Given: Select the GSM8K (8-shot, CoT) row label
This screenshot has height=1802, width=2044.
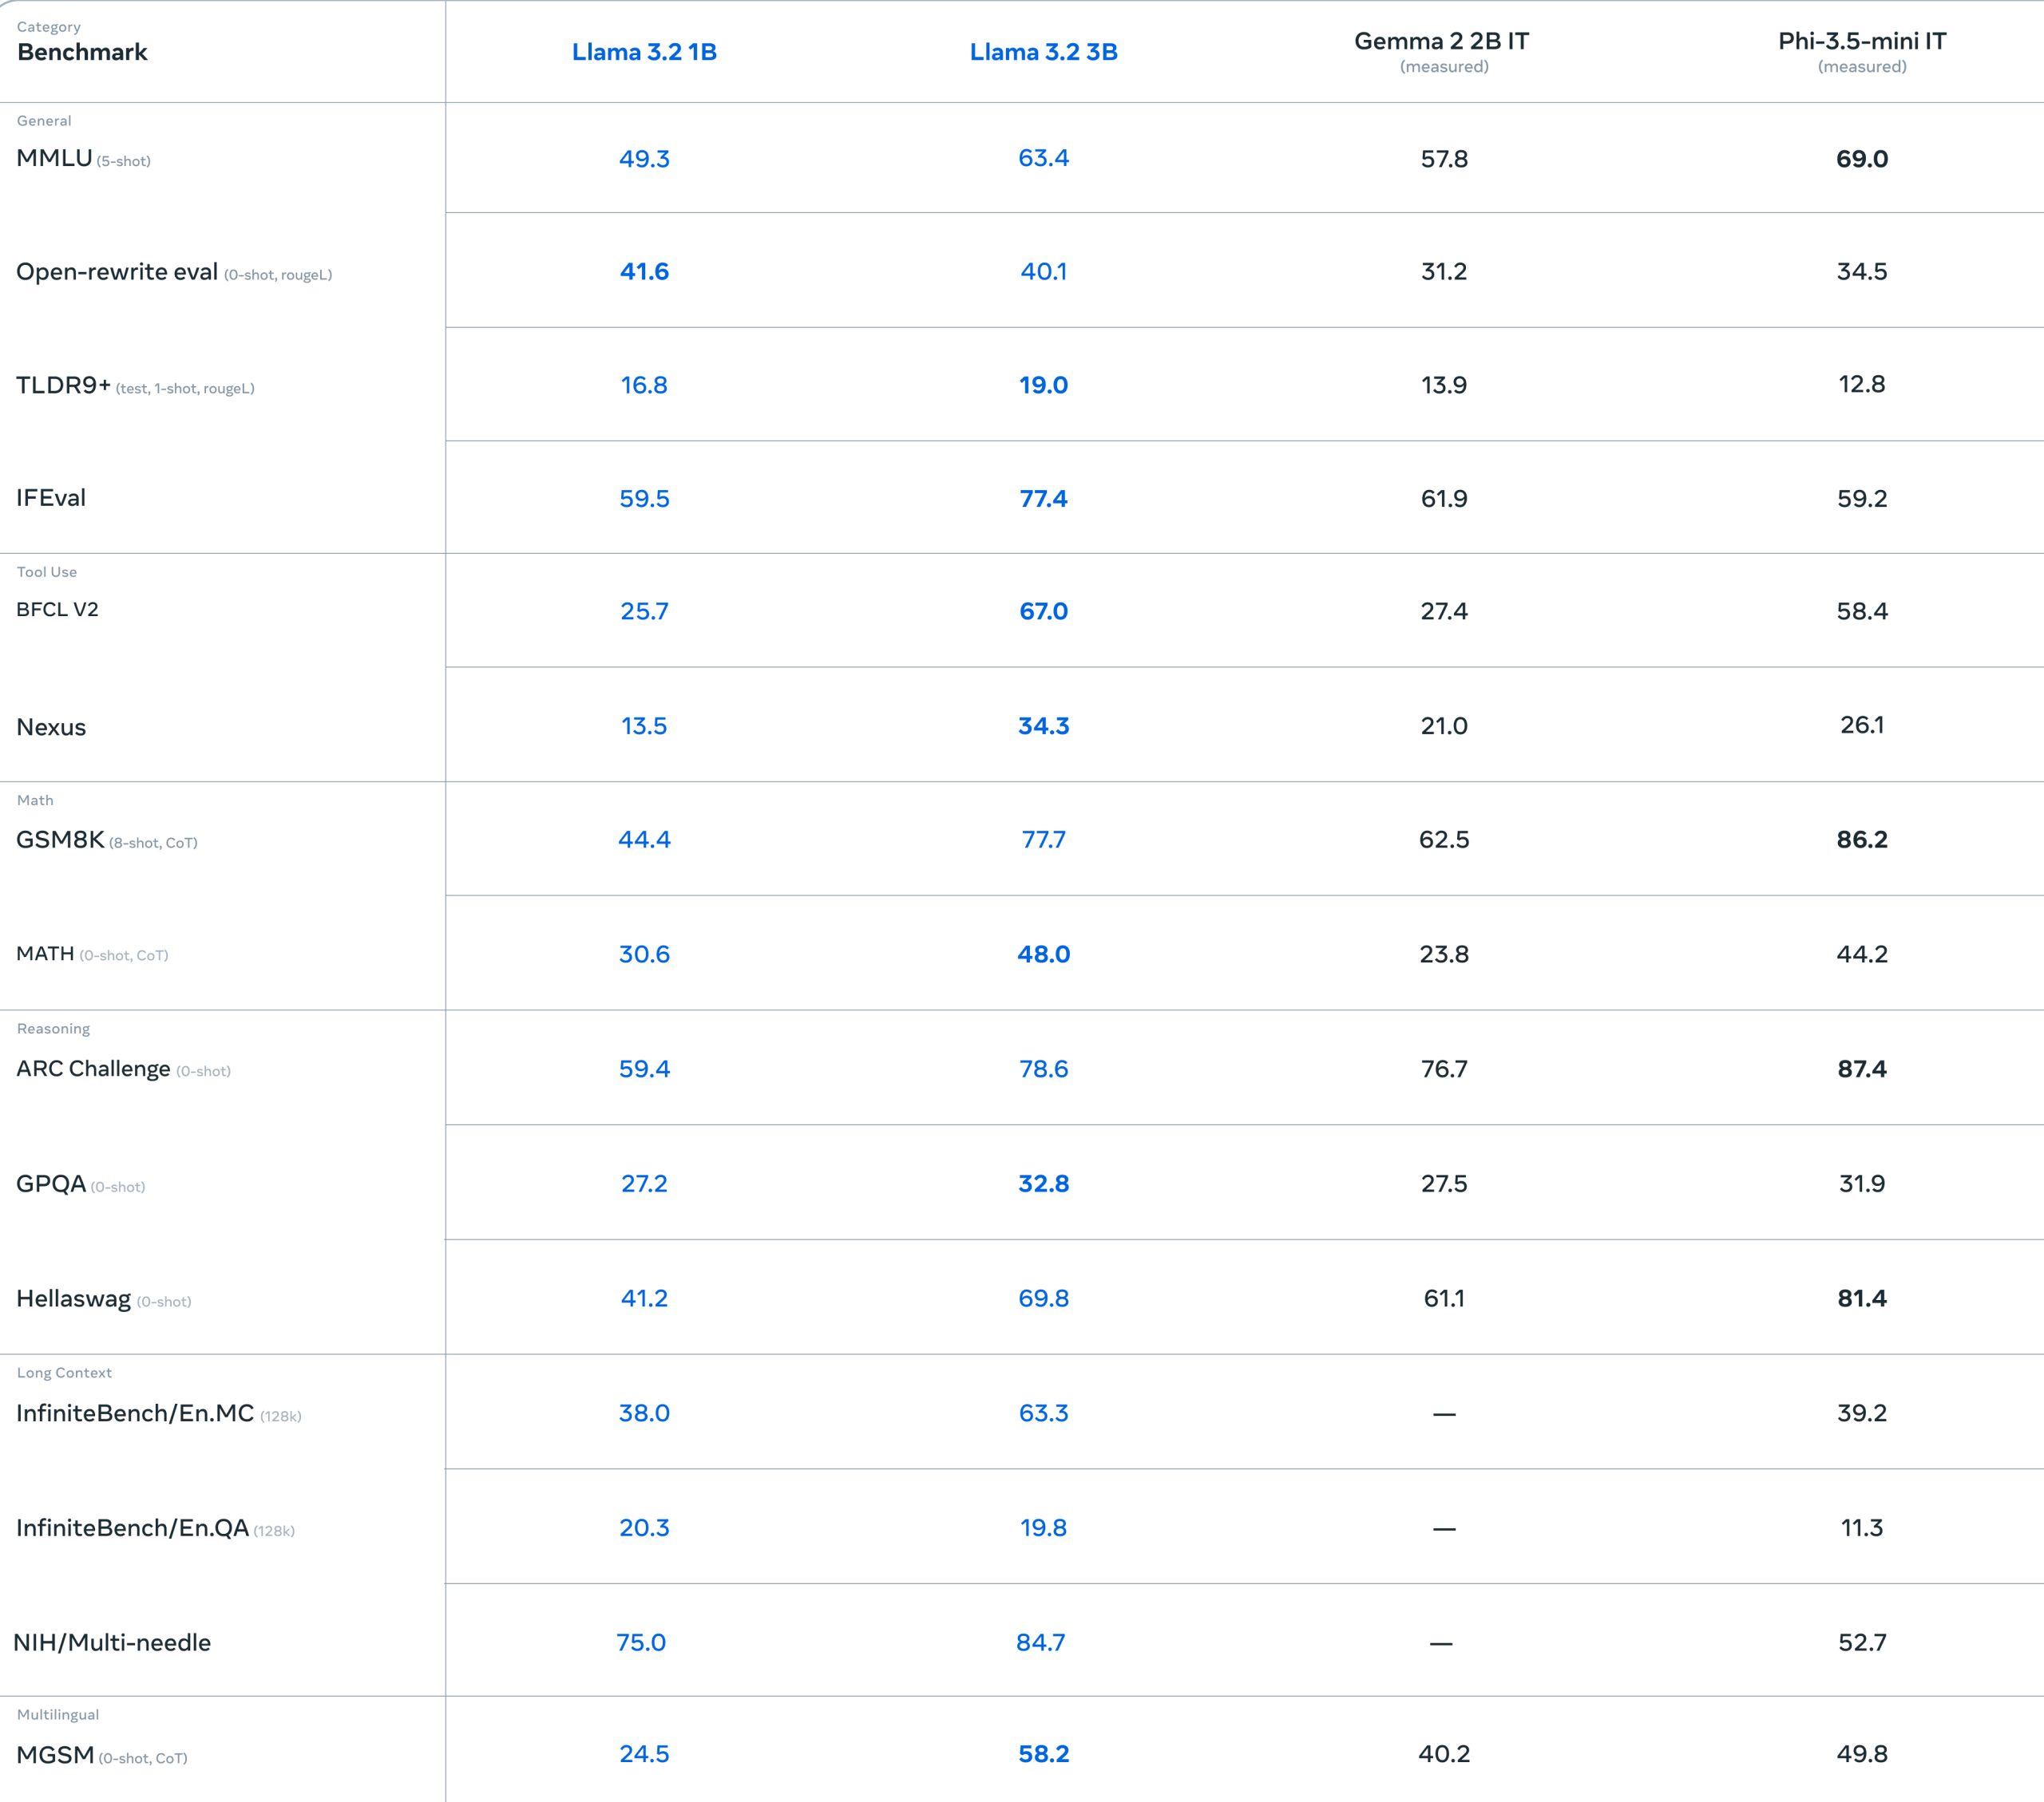Looking at the screenshot, I should [107, 840].
